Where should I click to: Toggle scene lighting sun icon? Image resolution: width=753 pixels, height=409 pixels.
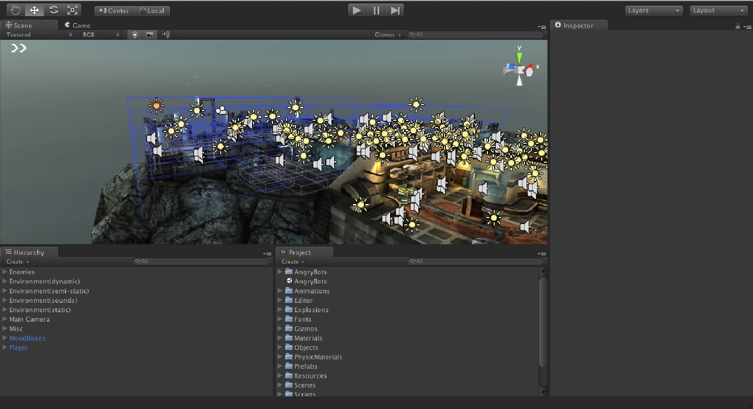[135, 35]
